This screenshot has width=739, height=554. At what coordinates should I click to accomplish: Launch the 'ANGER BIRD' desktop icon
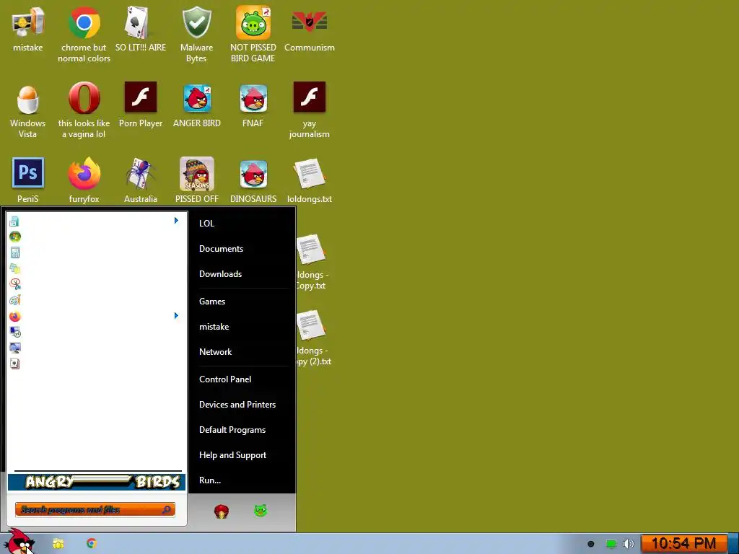(x=196, y=105)
